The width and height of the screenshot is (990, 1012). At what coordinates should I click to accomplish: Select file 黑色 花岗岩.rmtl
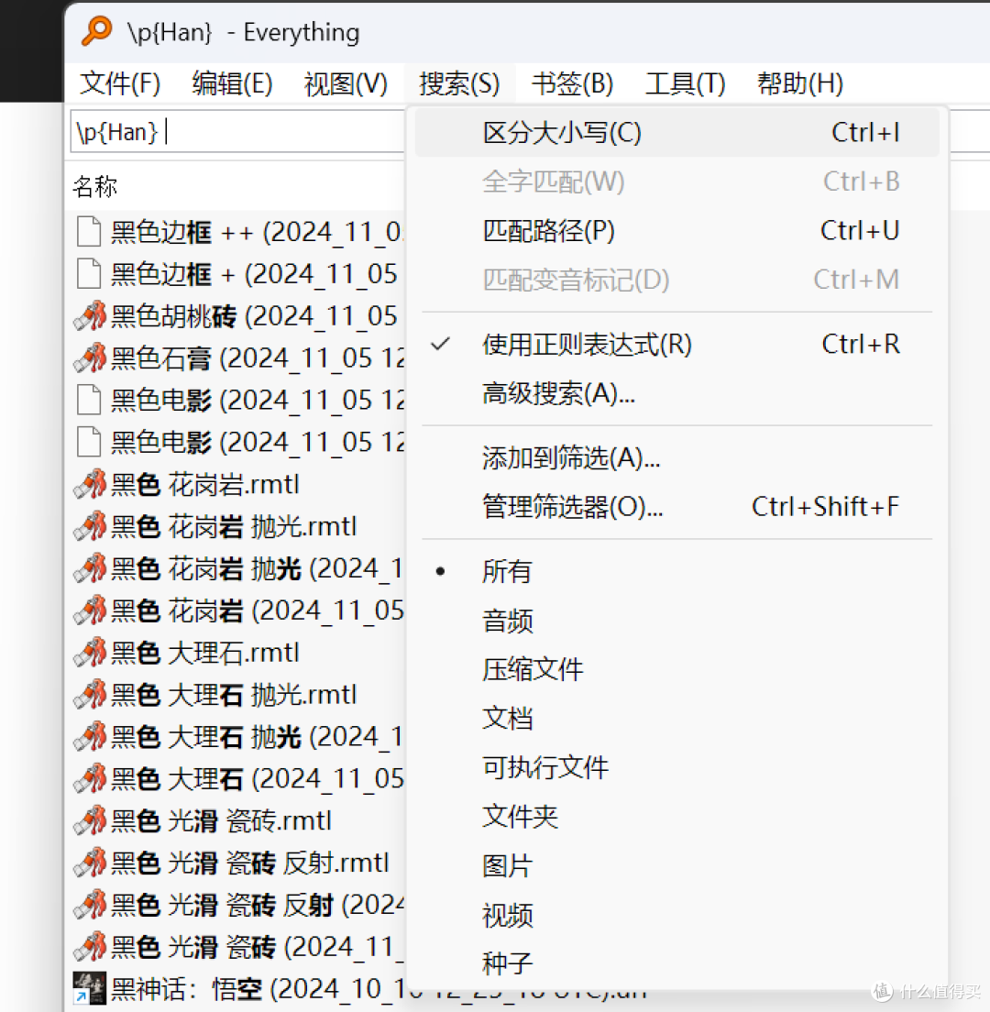tap(205, 484)
